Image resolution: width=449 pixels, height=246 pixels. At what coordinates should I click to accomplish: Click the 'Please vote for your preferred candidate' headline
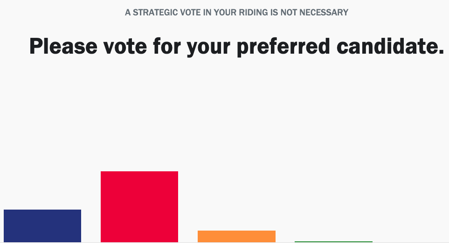[x=236, y=46]
